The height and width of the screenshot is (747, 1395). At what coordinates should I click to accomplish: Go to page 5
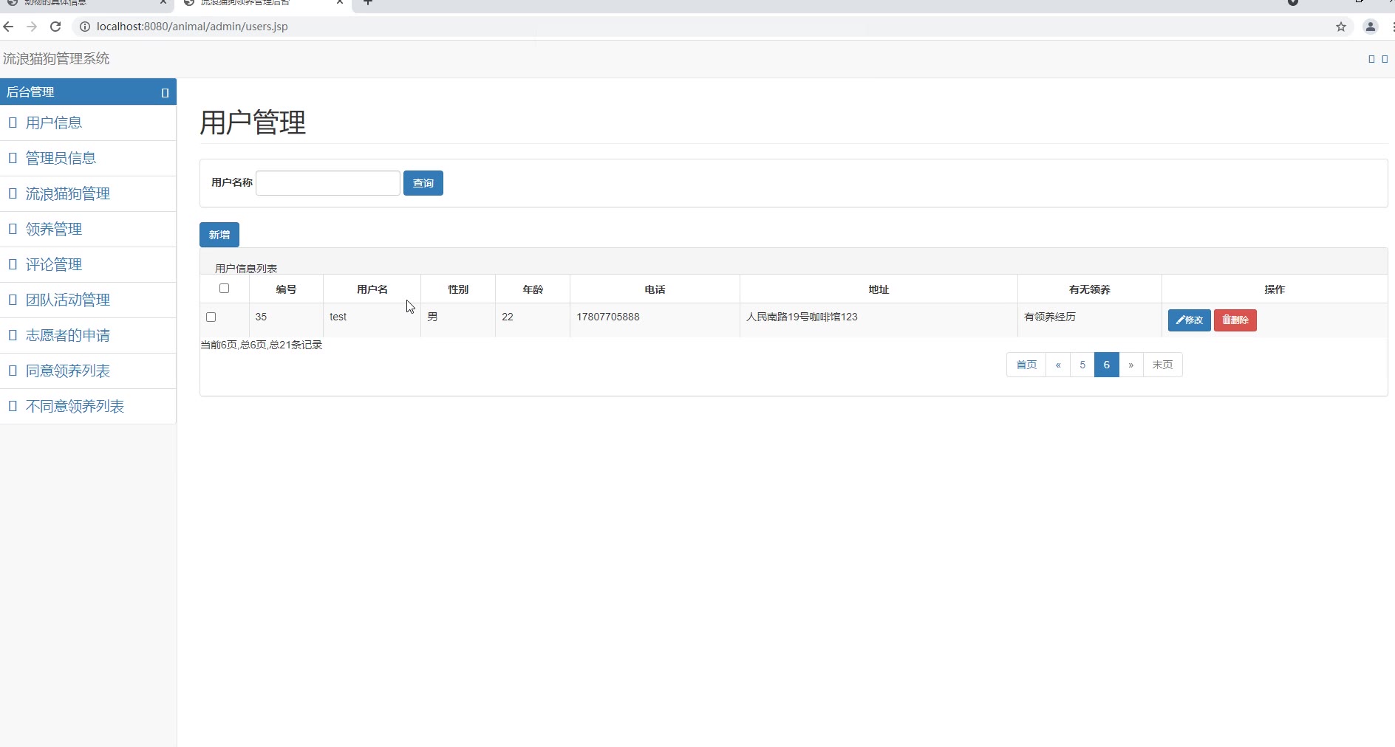[x=1082, y=365]
